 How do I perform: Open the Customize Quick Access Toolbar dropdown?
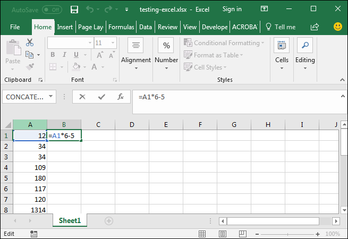pyautogui.click(x=126, y=10)
